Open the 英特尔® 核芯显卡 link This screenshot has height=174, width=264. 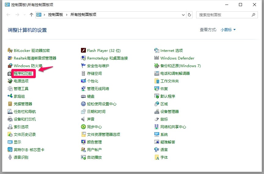pyautogui.click(x=29, y=150)
